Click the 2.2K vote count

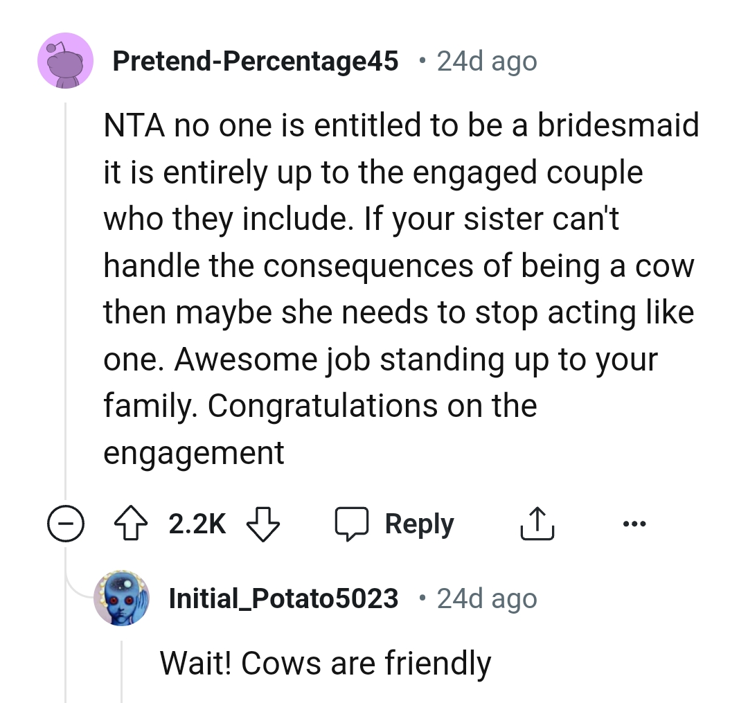(x=197, y=524)
